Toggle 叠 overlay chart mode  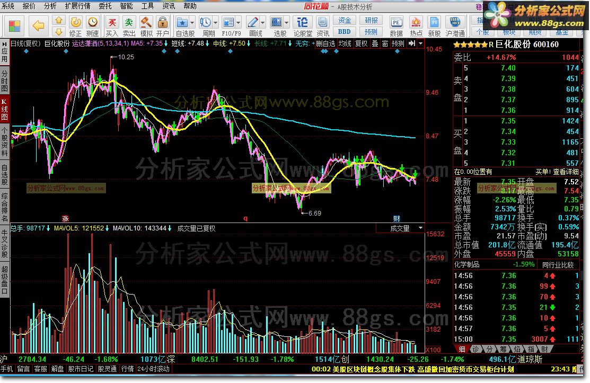pos(375,43)
